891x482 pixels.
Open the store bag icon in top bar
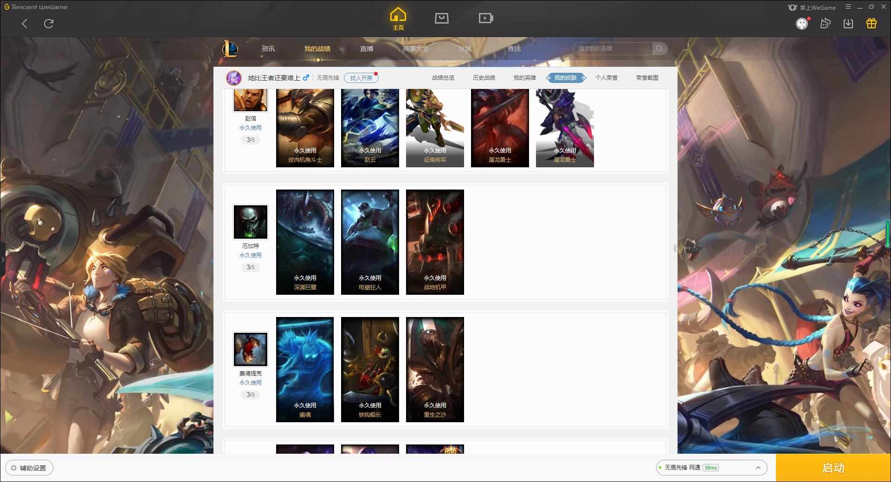[x=442, y=18]
